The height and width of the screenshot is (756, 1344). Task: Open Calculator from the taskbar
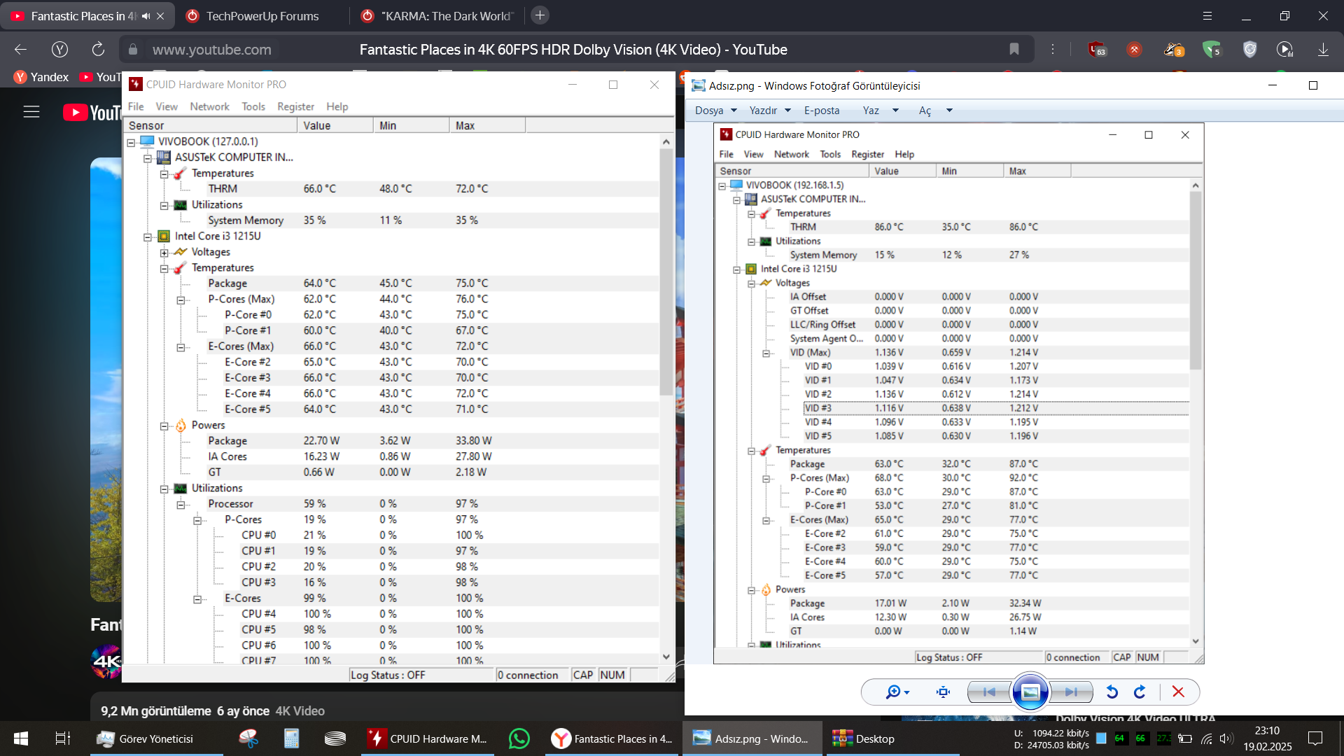click(291, 738)
